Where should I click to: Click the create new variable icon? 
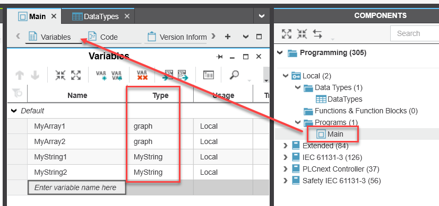pyautogui.click(x=101, y=75)
